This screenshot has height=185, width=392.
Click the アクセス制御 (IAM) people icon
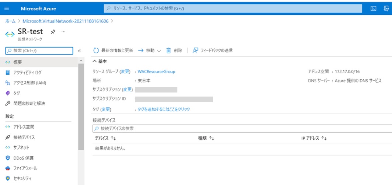pyautogui.click(x=8, y=83)
